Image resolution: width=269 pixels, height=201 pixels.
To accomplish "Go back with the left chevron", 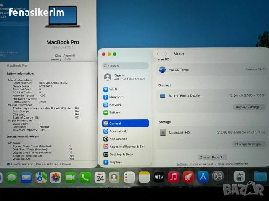I will (x=158, y=54).
